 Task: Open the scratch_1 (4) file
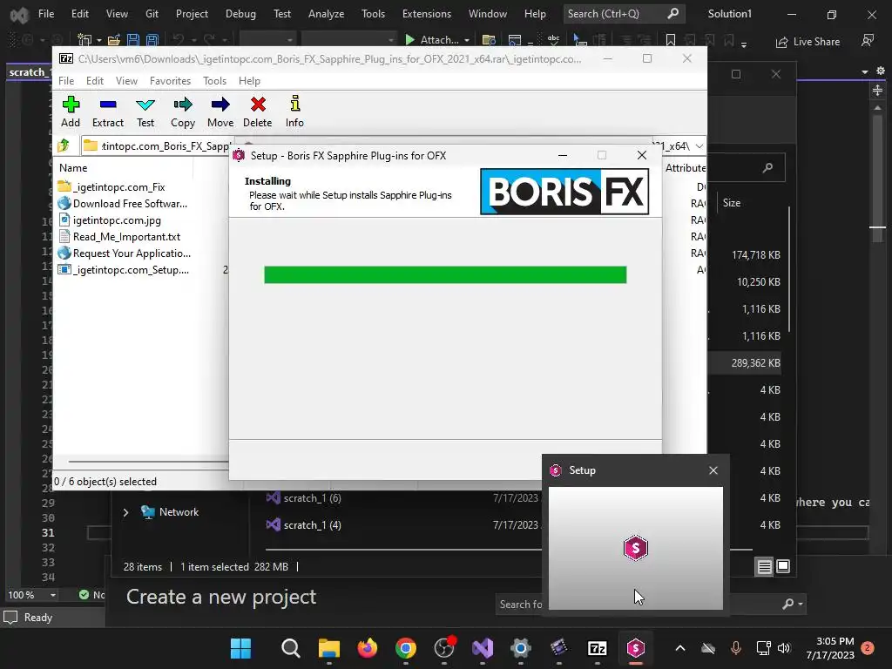(x=313, y=524)
